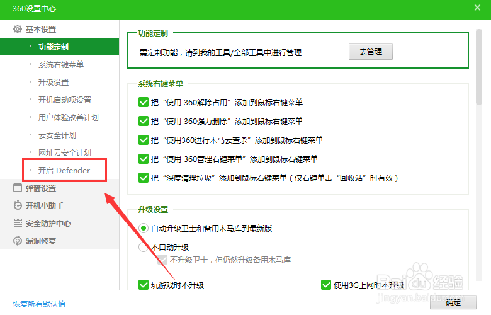Expand the 安全防护中心 section

pos(48,223)
